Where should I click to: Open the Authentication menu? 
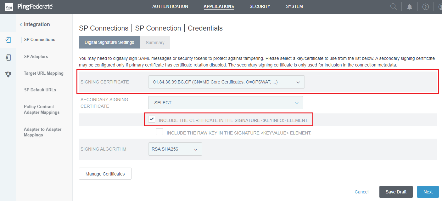170,6
